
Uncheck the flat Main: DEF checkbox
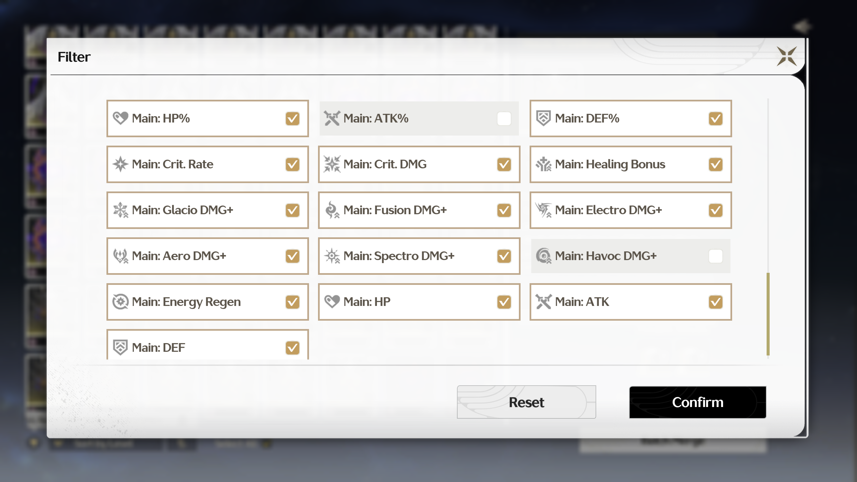point(292,348)
